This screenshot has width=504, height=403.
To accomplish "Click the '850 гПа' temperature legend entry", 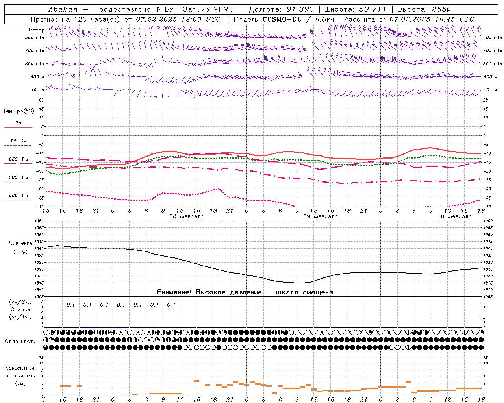I will pos(19,159).
